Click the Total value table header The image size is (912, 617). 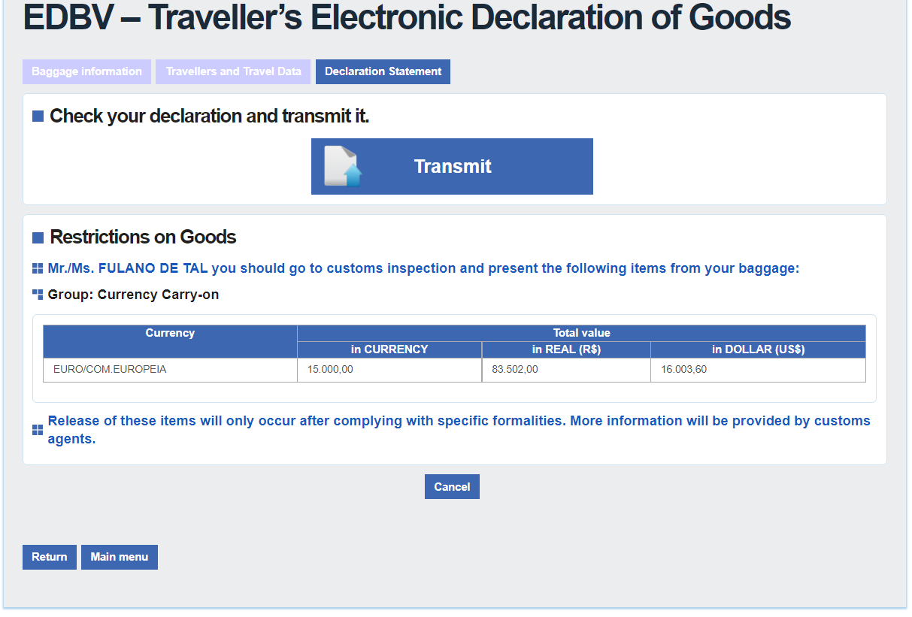pos(581,333)
